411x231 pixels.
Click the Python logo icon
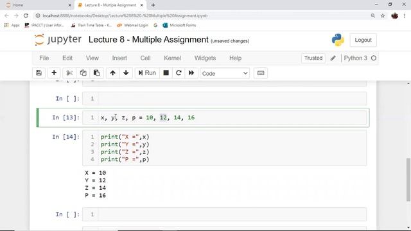point(338,40)
